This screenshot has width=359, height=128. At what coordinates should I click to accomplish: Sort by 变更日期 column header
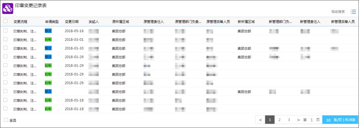point(72,22)
